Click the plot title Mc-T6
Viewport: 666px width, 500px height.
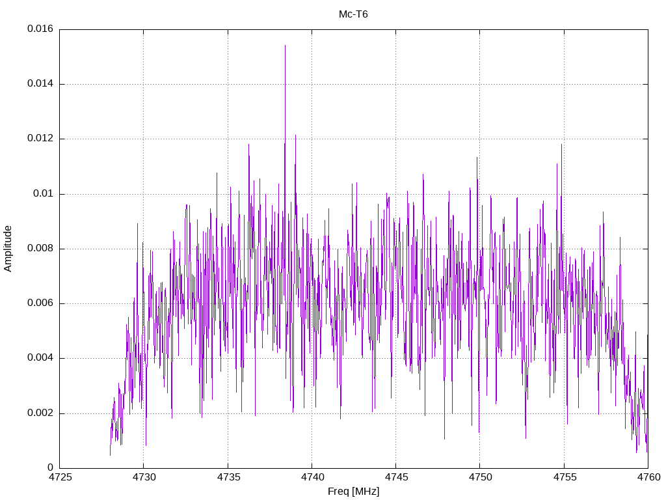point(353,14)
